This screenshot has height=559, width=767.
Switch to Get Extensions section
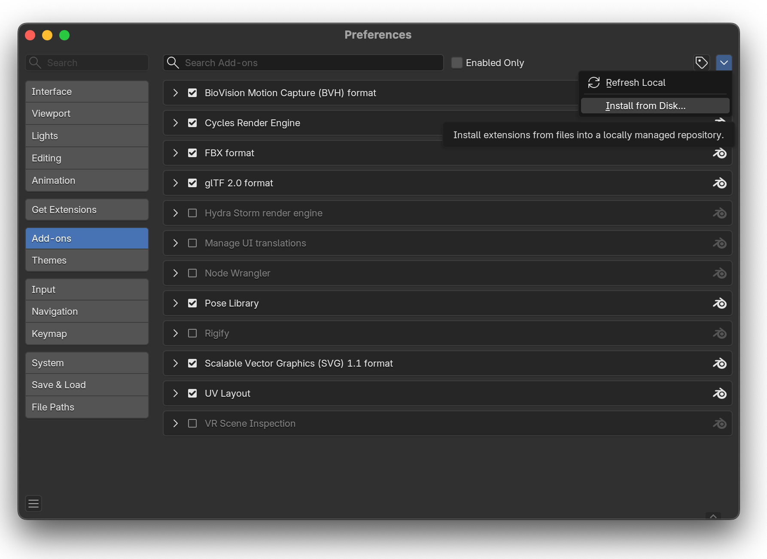click(87, 210)
